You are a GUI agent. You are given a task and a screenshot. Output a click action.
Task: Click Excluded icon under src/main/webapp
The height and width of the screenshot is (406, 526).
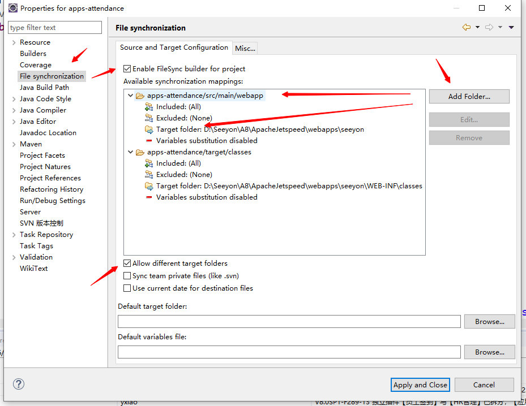(149, 118)
